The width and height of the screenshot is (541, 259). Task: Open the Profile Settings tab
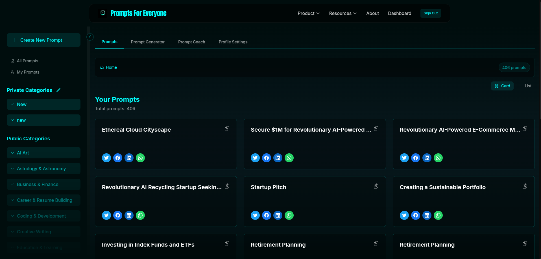pyautogui.click(x=233, y=42)
